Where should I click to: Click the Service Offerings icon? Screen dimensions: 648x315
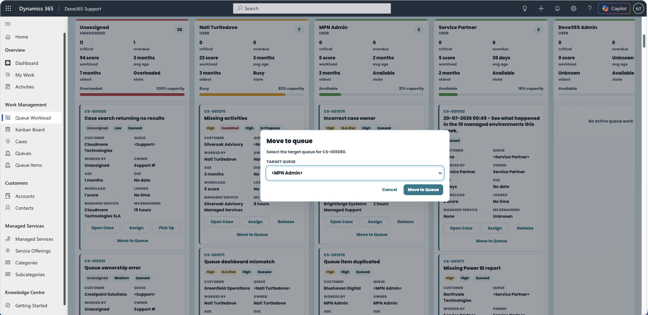(x=8, y=251)
